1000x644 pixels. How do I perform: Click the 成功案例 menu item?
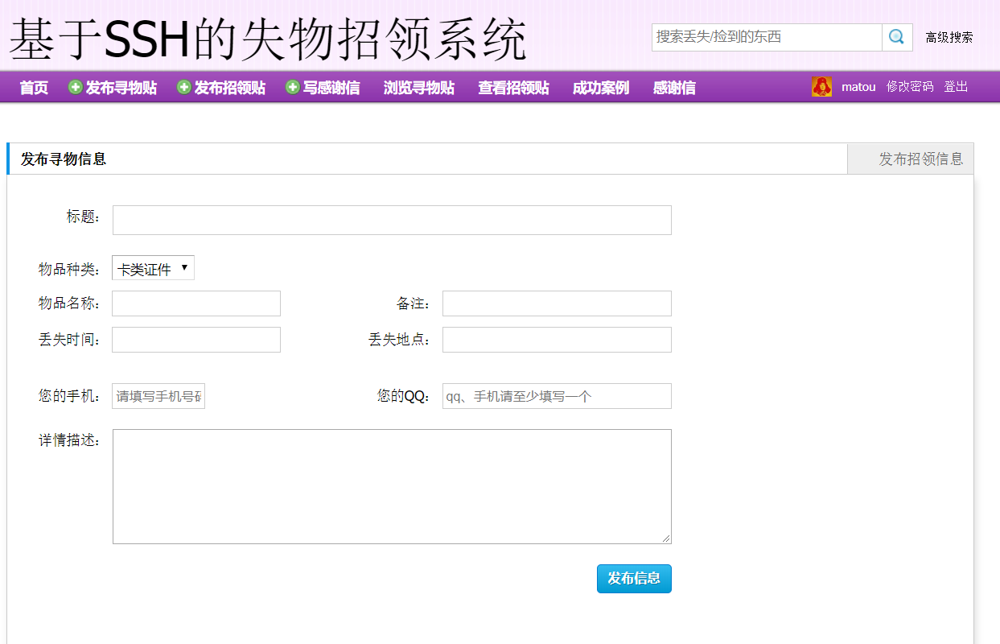pos(599,87)
